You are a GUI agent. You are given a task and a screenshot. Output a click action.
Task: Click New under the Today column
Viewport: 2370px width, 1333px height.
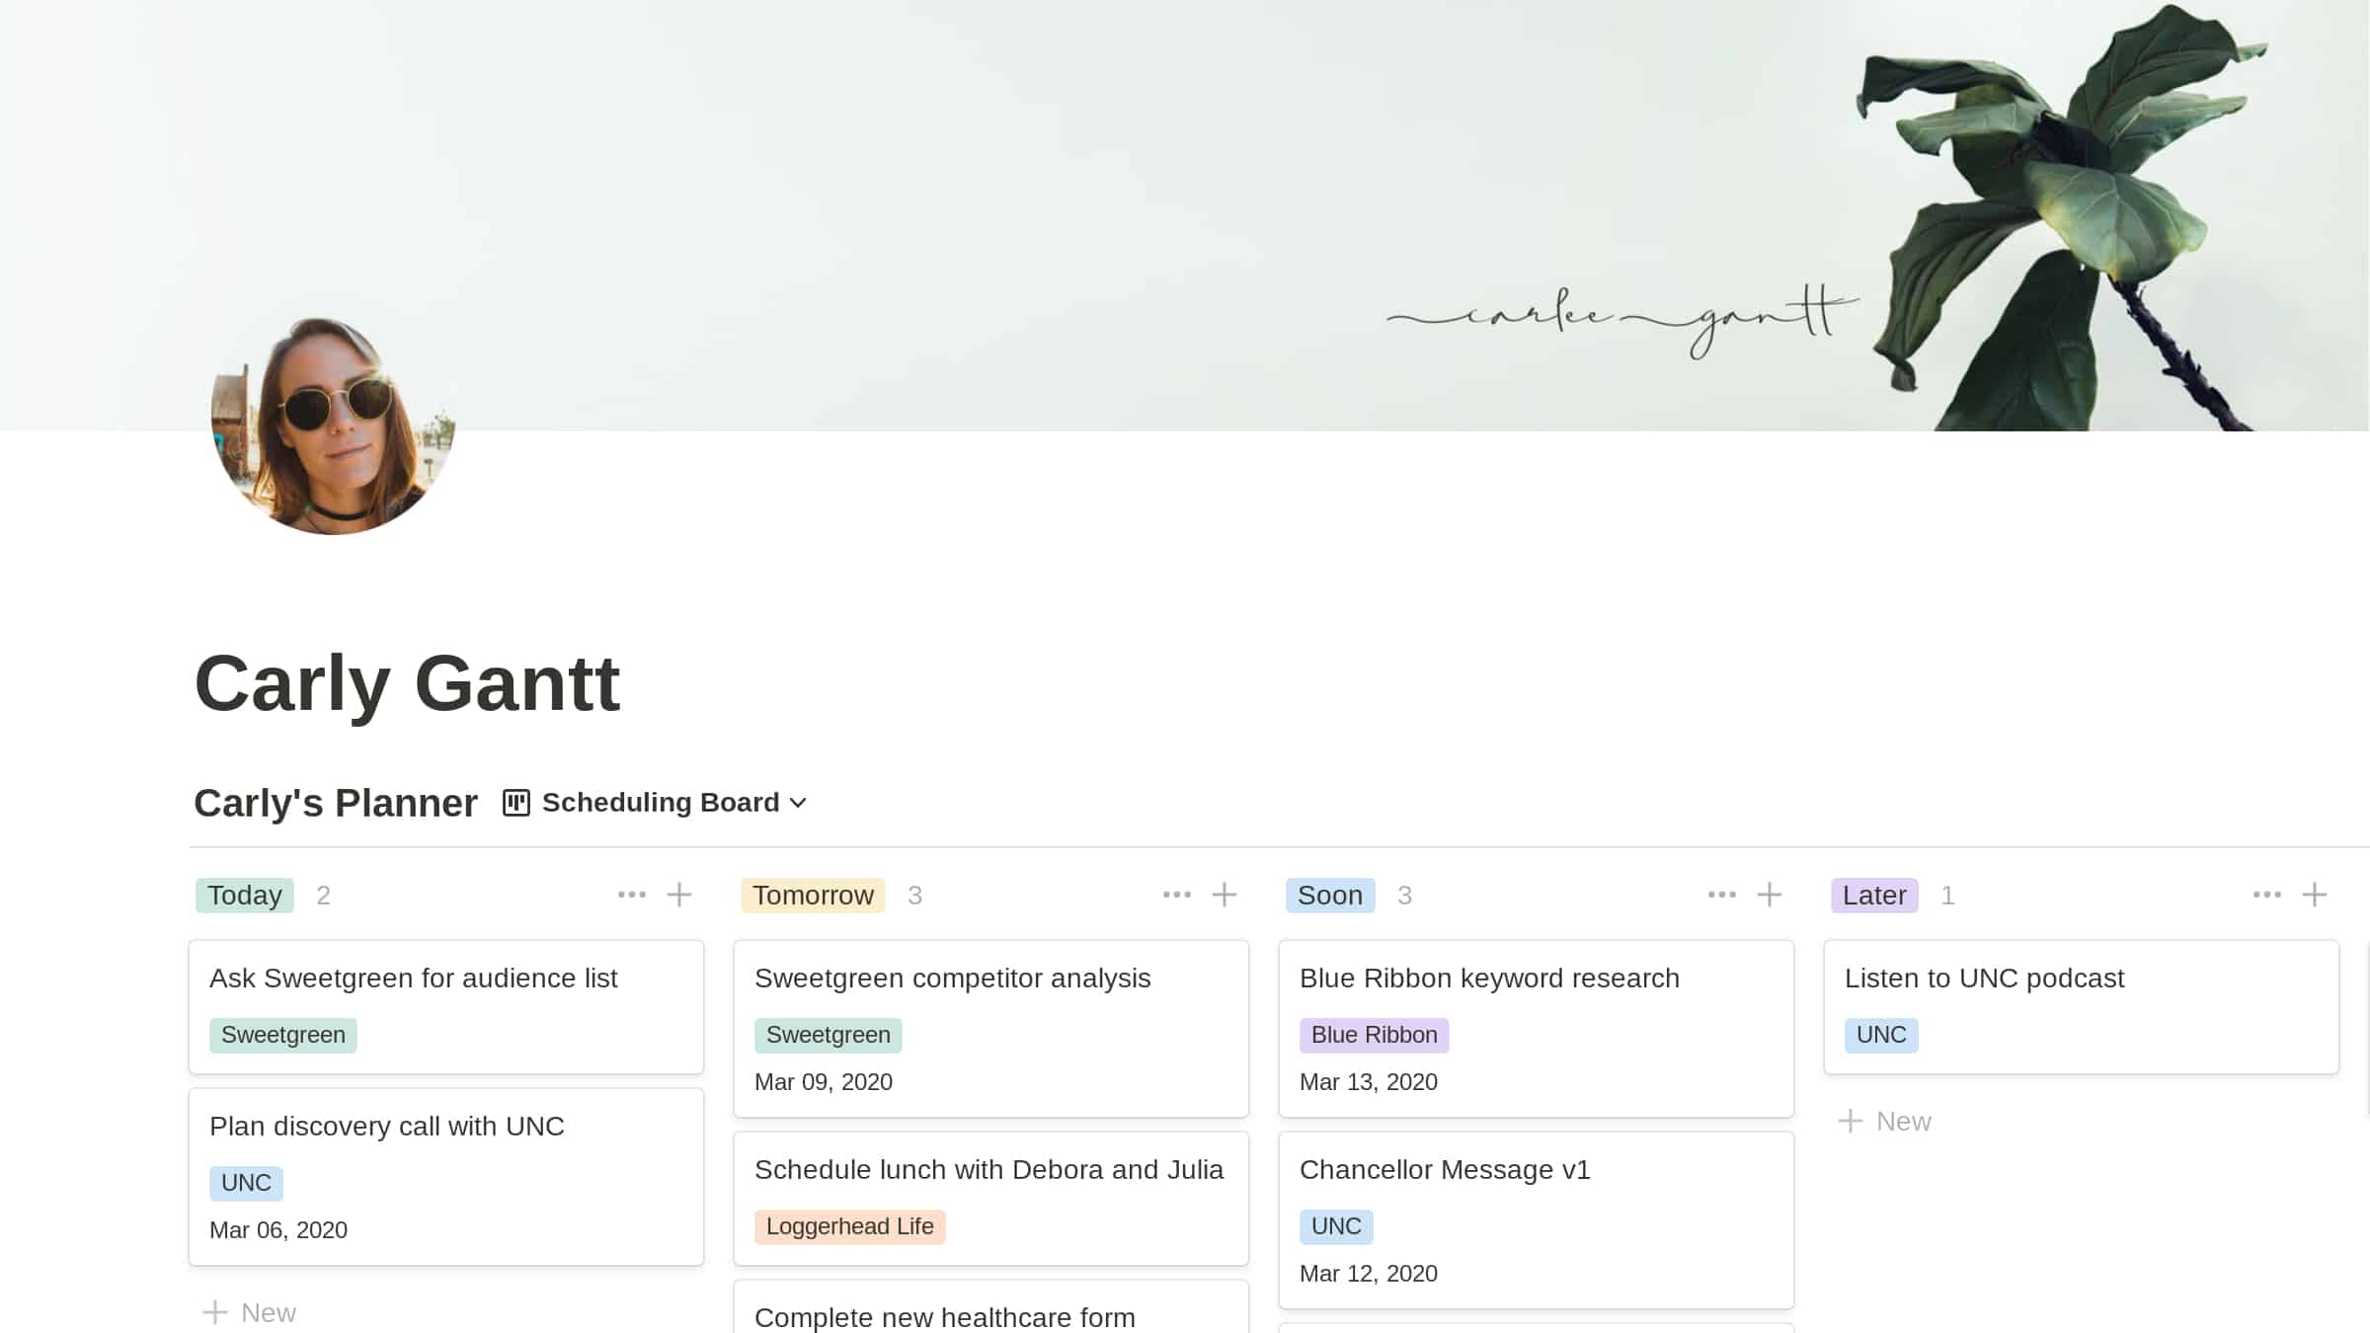pos(250,1311)
